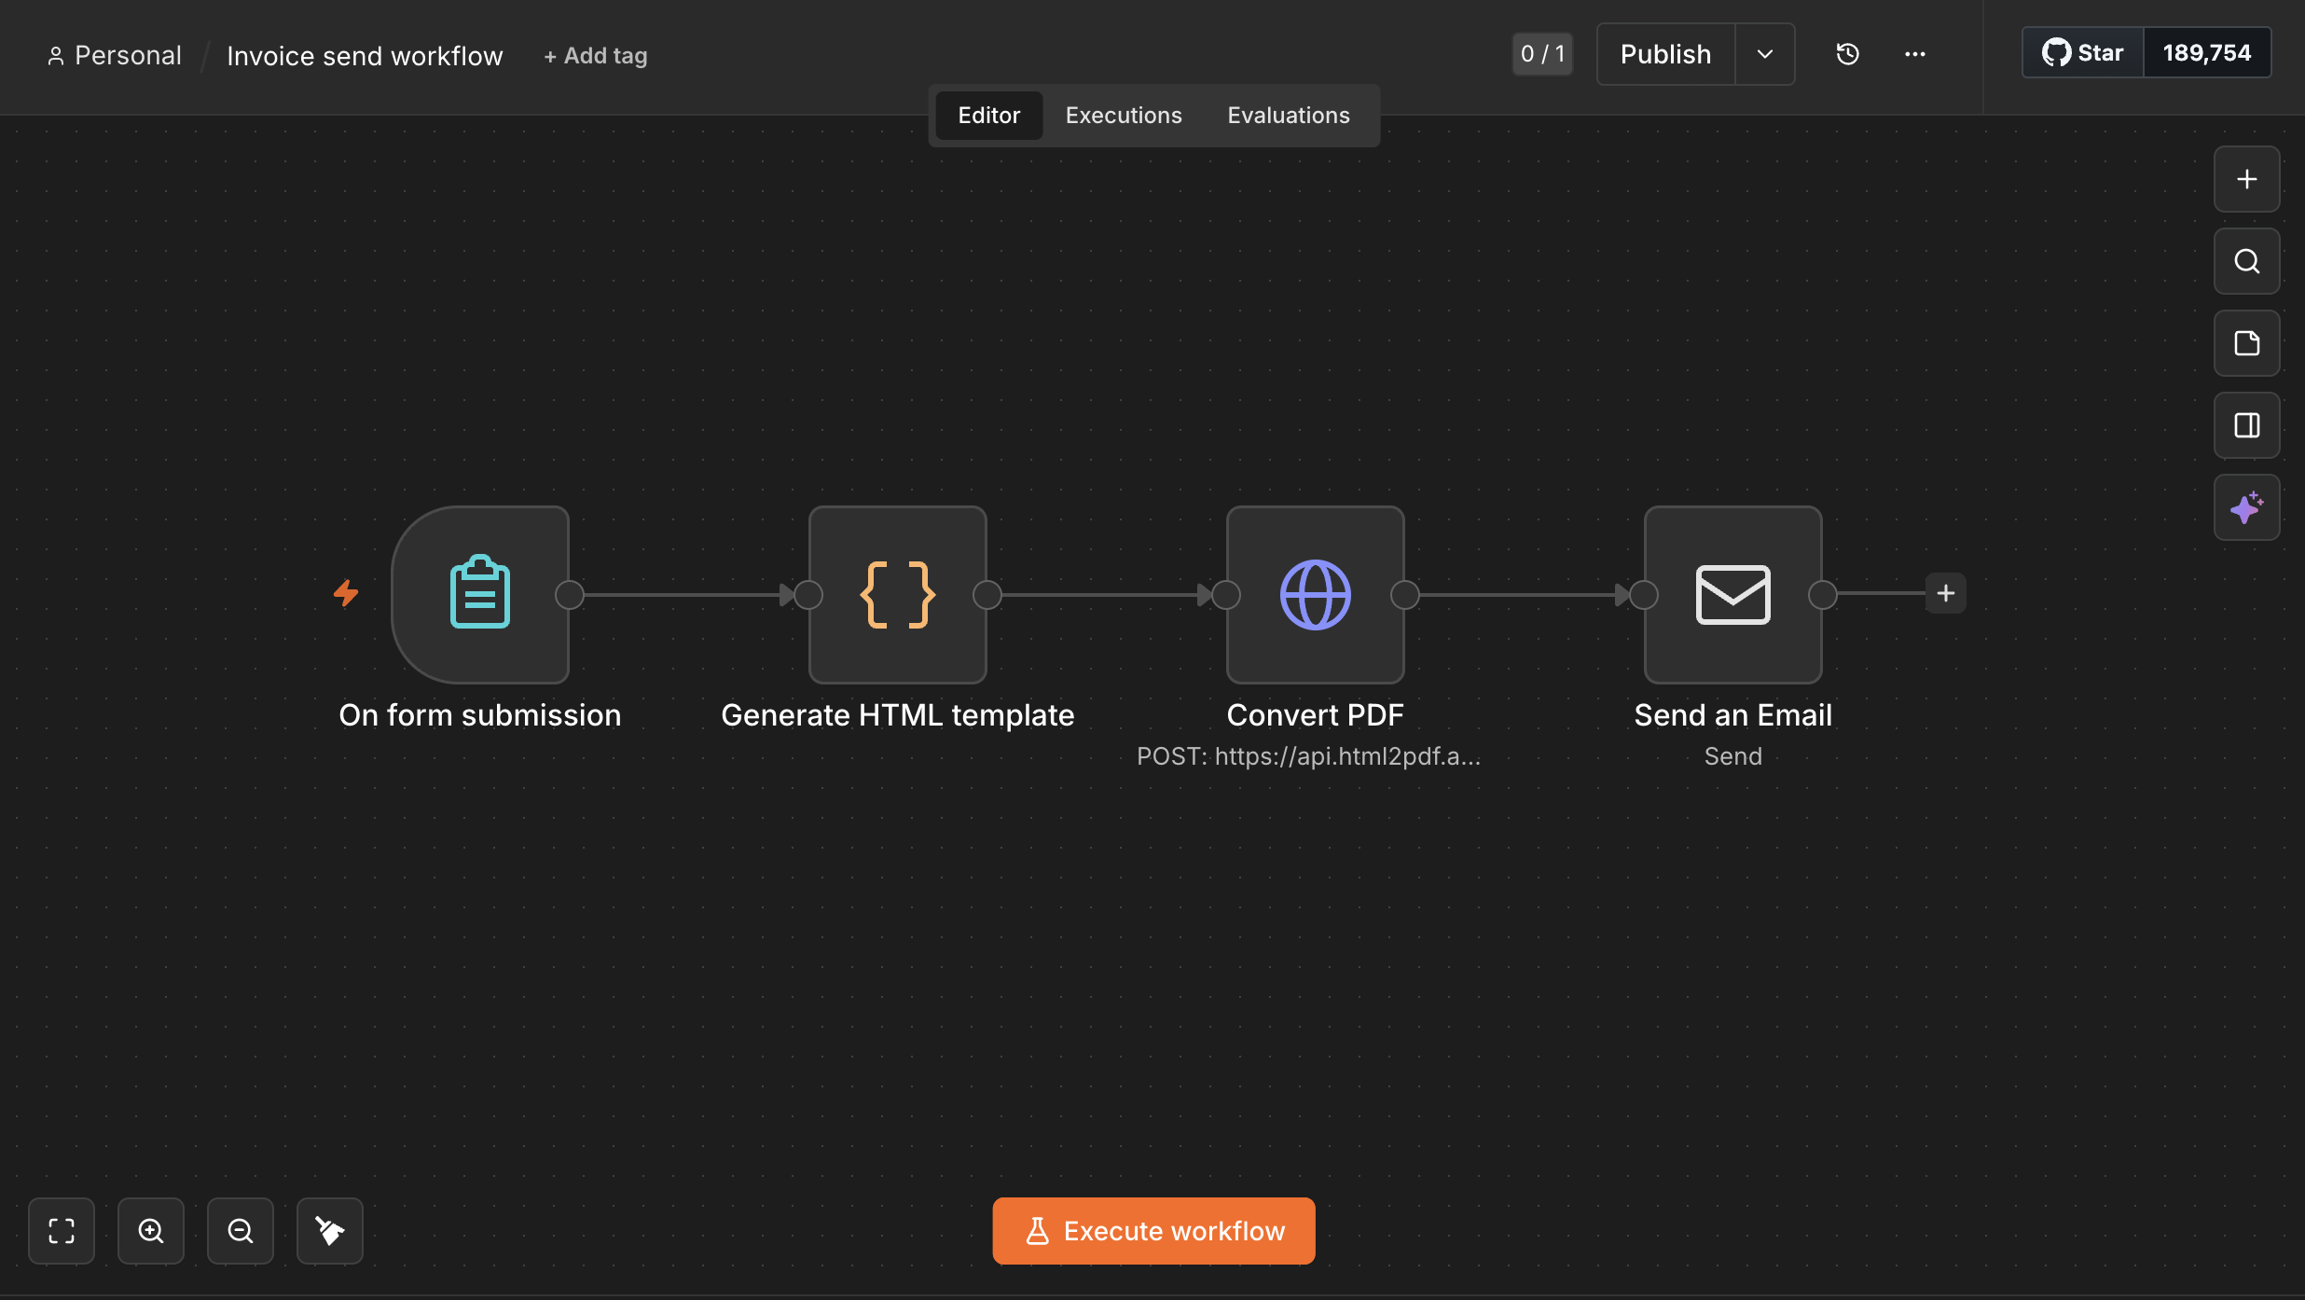This screenshot has height=1300, width=2305.
Task: Rename the Invoice send workflow title
Action: [x=365, y=56]
